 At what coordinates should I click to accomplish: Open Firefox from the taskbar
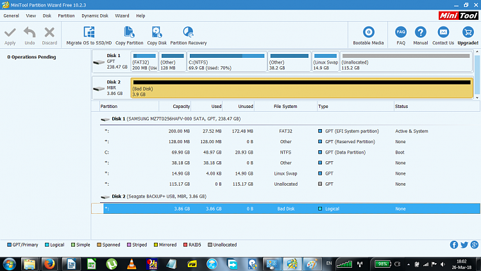click(49, 264)
